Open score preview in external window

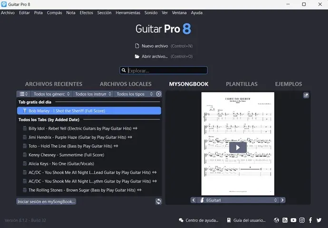pos(306,96)
